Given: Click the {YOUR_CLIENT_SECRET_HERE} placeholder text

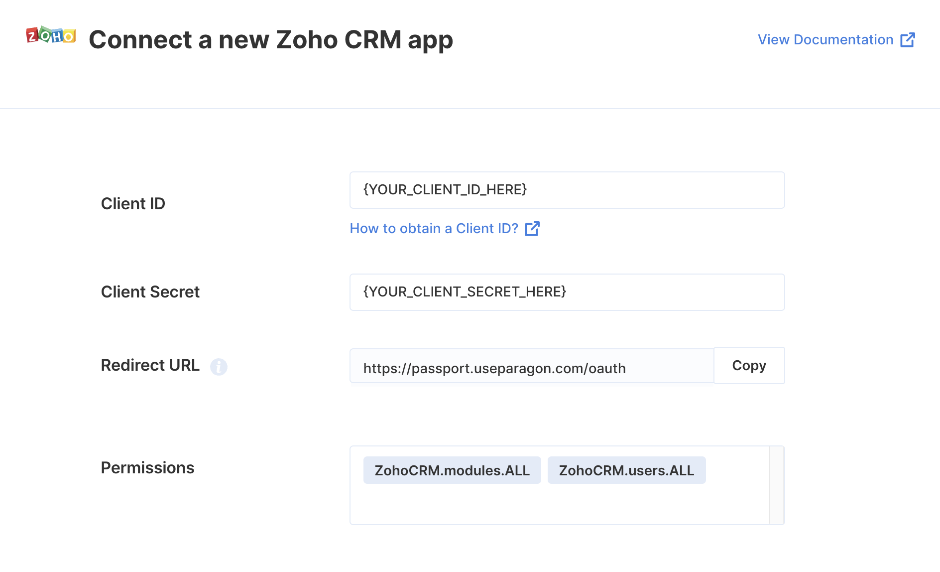Looking at the screenshot, I should (465, 291).
